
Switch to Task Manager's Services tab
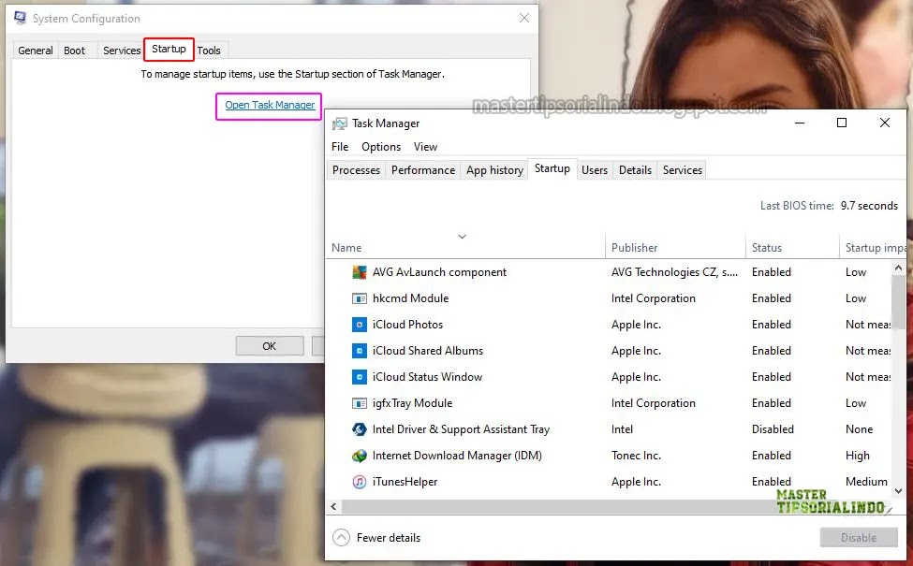pyautogui.click(x=682, y=170)
